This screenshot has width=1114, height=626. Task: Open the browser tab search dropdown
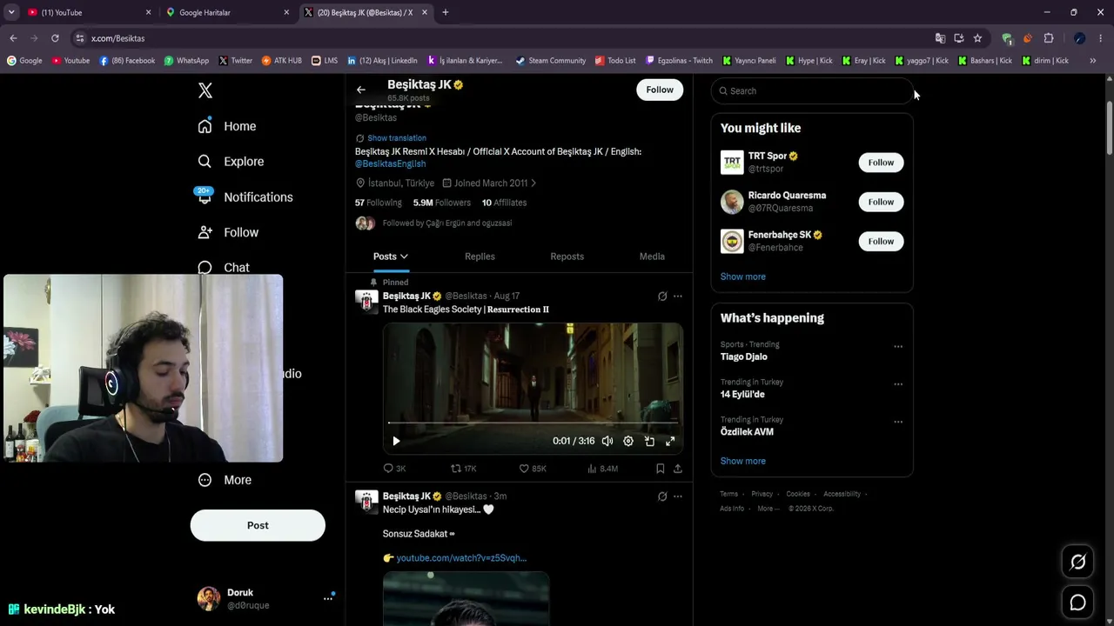coord(11,12)
